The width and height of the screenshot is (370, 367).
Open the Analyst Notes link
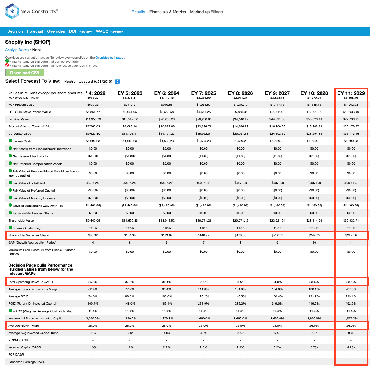(17, 50)
